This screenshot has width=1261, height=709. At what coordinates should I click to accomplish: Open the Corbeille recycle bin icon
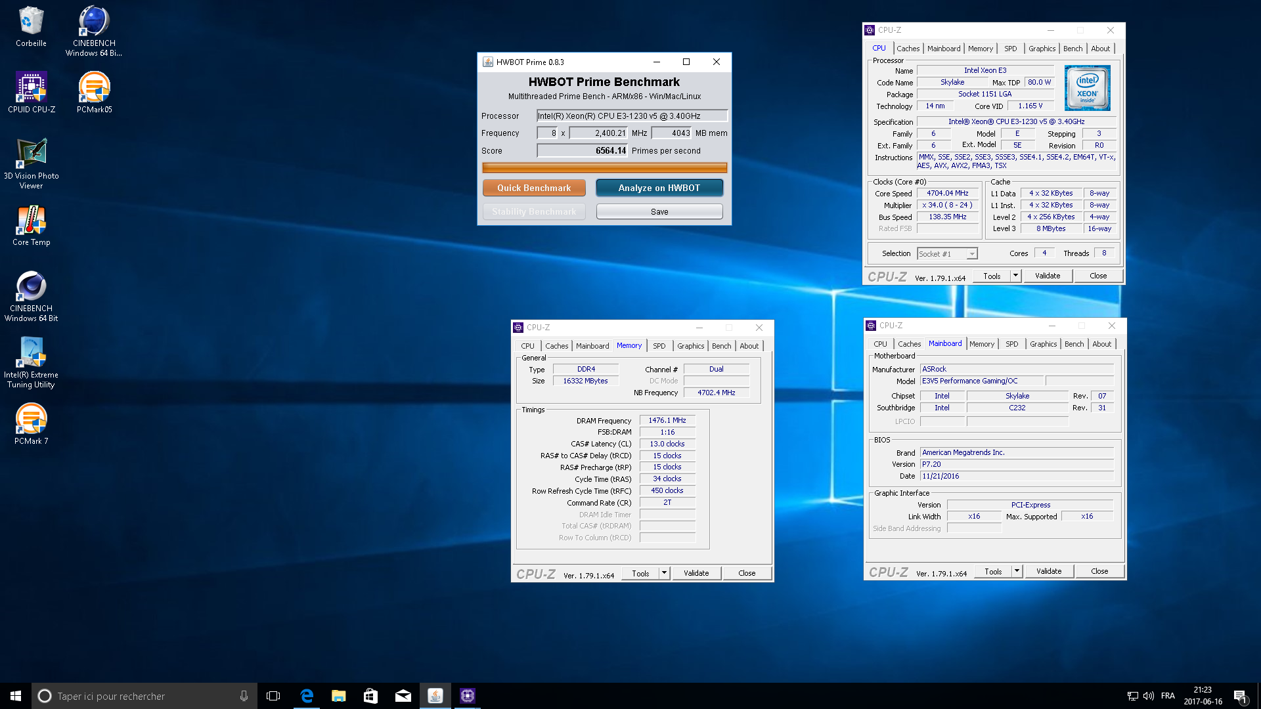[31, 27]
